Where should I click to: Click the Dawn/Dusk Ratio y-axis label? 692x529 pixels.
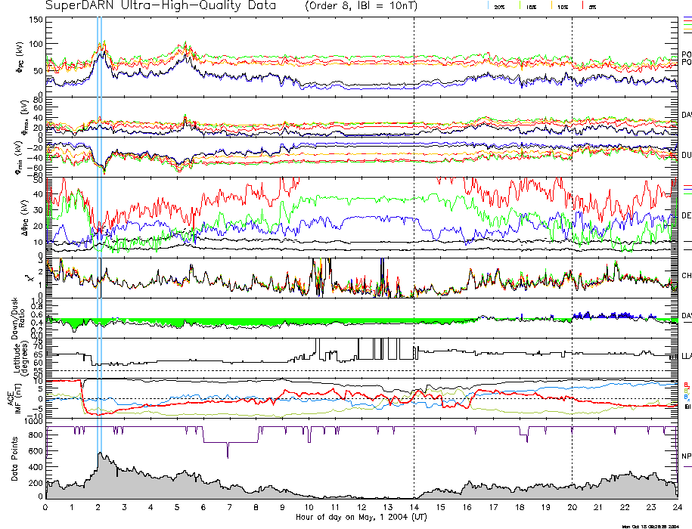(14, 316)
